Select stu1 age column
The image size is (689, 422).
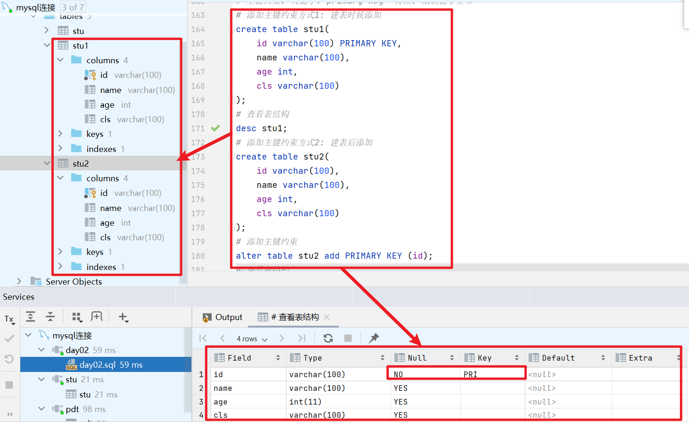point(108,104)
